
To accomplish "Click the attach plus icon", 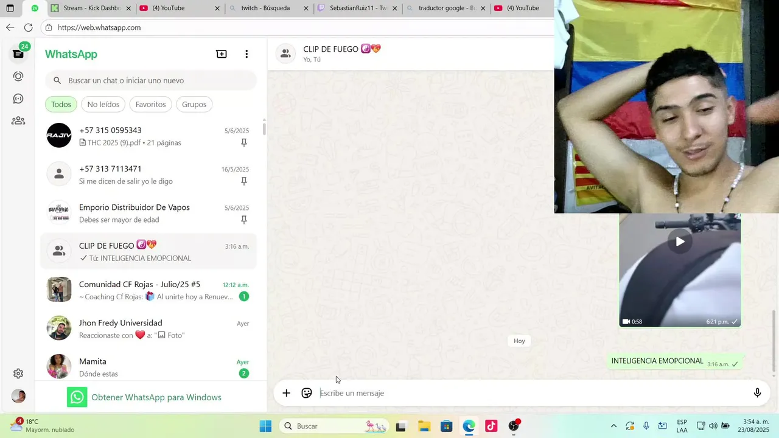I will tap(286, 393).
